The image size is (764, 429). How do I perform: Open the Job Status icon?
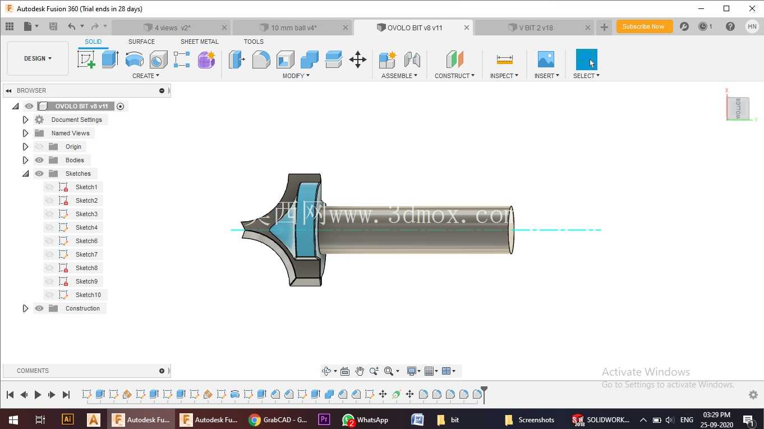pyautogui.click(x=703, y=26)
